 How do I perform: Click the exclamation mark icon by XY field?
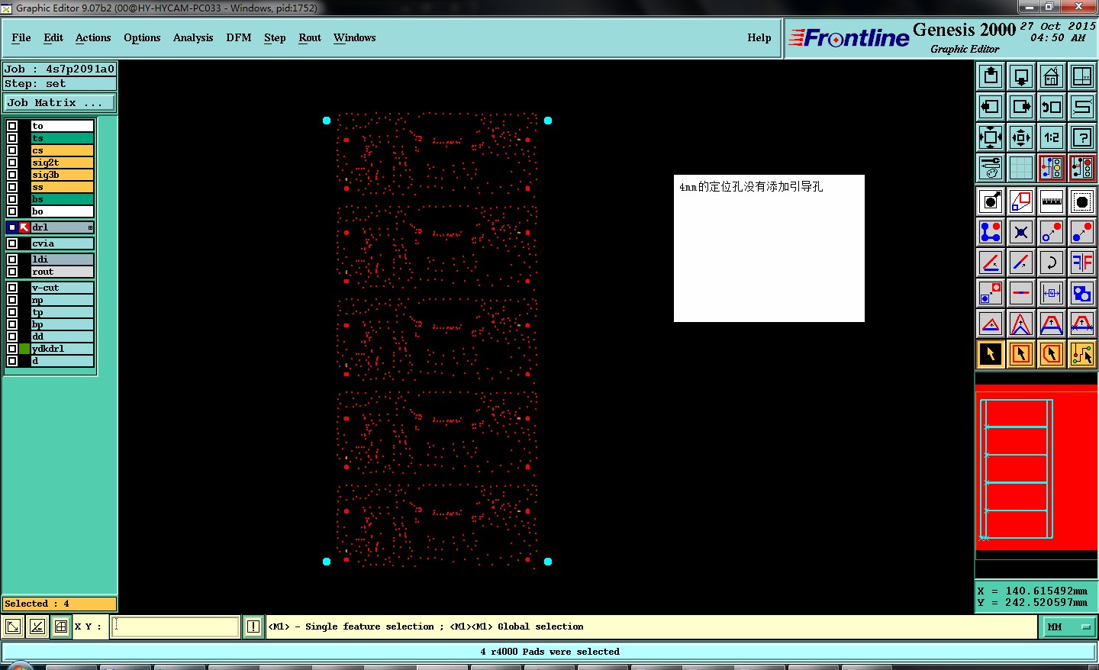pos(253,627)
